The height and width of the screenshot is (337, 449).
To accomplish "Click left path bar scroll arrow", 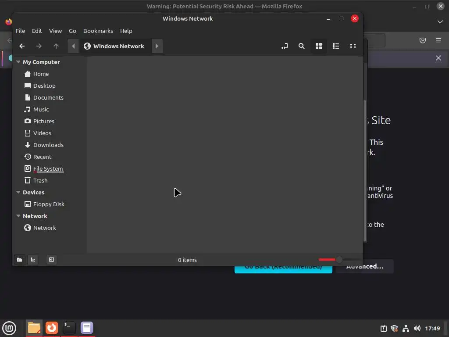I will 73,46.
